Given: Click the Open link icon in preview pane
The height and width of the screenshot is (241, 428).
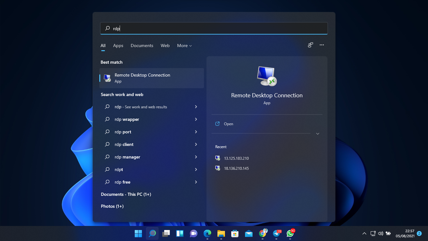Looking at the screenshot, I should tap(217, 124).
